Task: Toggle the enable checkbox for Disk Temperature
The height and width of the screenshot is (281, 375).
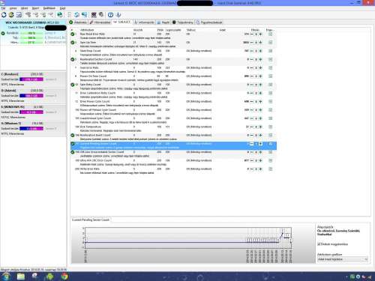Action: (x=271, y=127)
